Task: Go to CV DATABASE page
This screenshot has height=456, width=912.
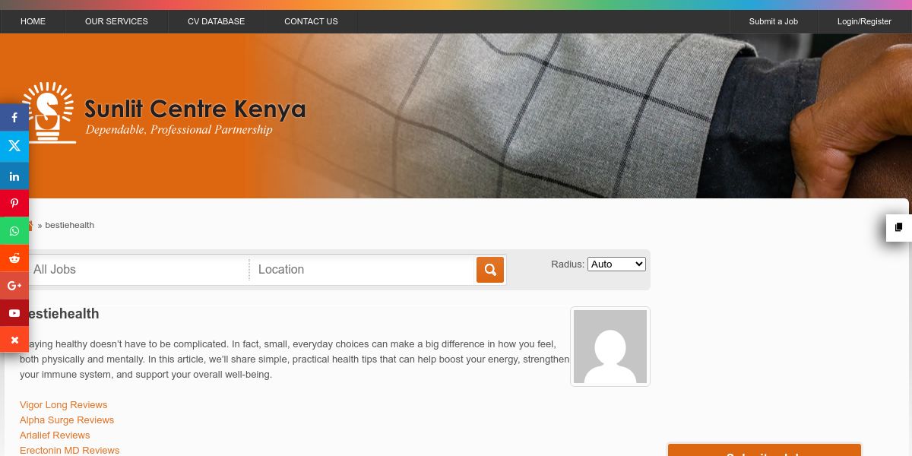Action: pyautogui.click(x=216, y=21)
